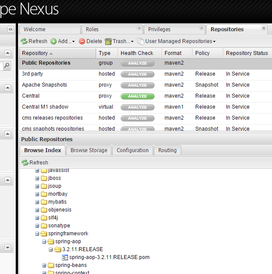
Task: Select the cms releases repositories row
Action: [146, 118]
